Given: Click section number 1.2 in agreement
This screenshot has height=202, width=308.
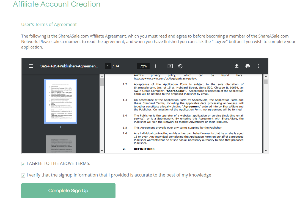Looking at the screenshot, I should point(125,84).
